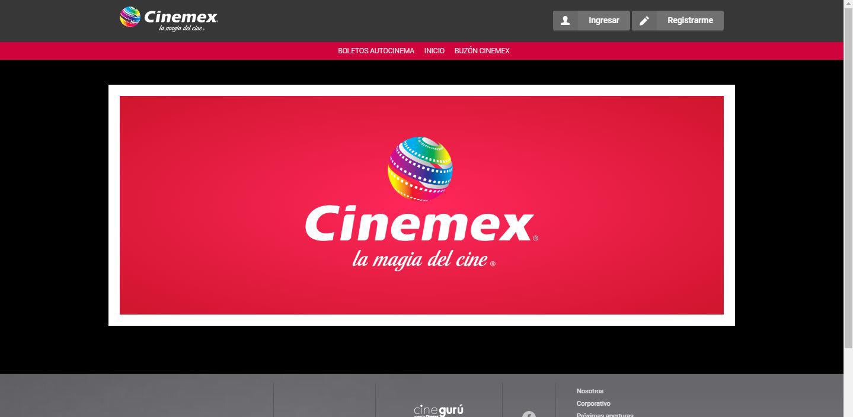The image size is (853, 417).
Task: Click the Registrarme button
Action: coord(690,20)
